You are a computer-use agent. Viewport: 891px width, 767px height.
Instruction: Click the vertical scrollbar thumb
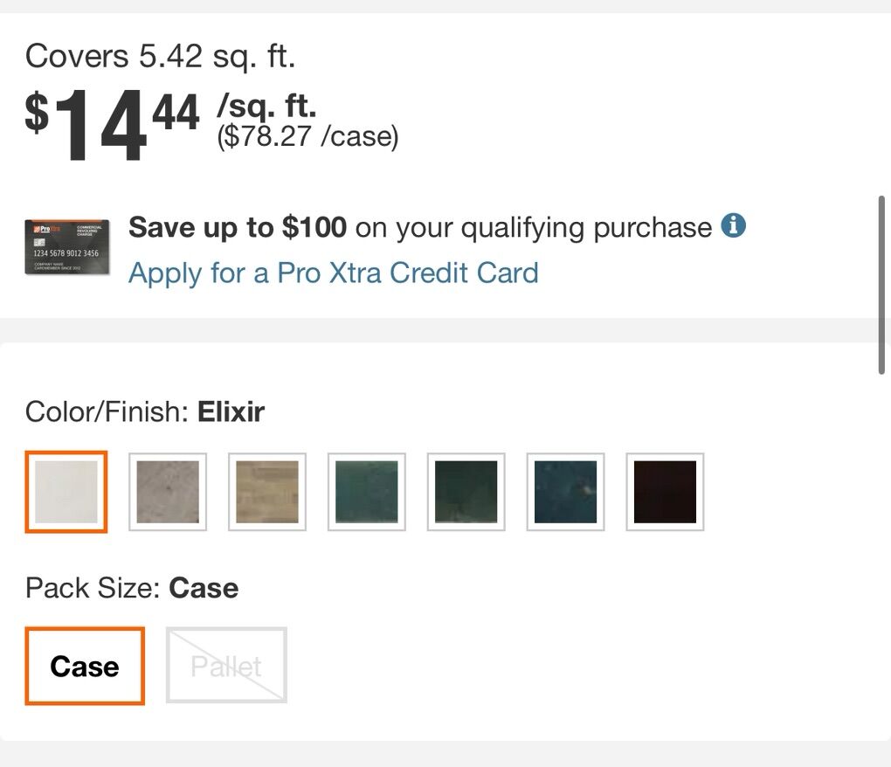[x=882, y=285]
